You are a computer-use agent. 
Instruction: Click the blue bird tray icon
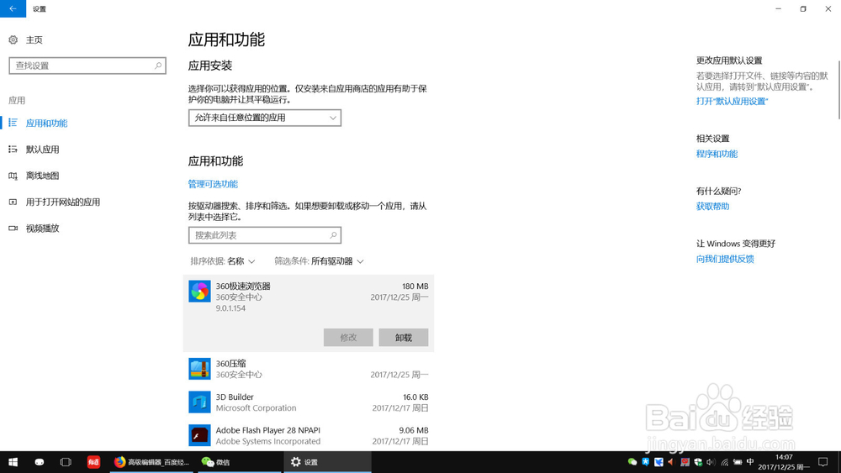[659, 462]
